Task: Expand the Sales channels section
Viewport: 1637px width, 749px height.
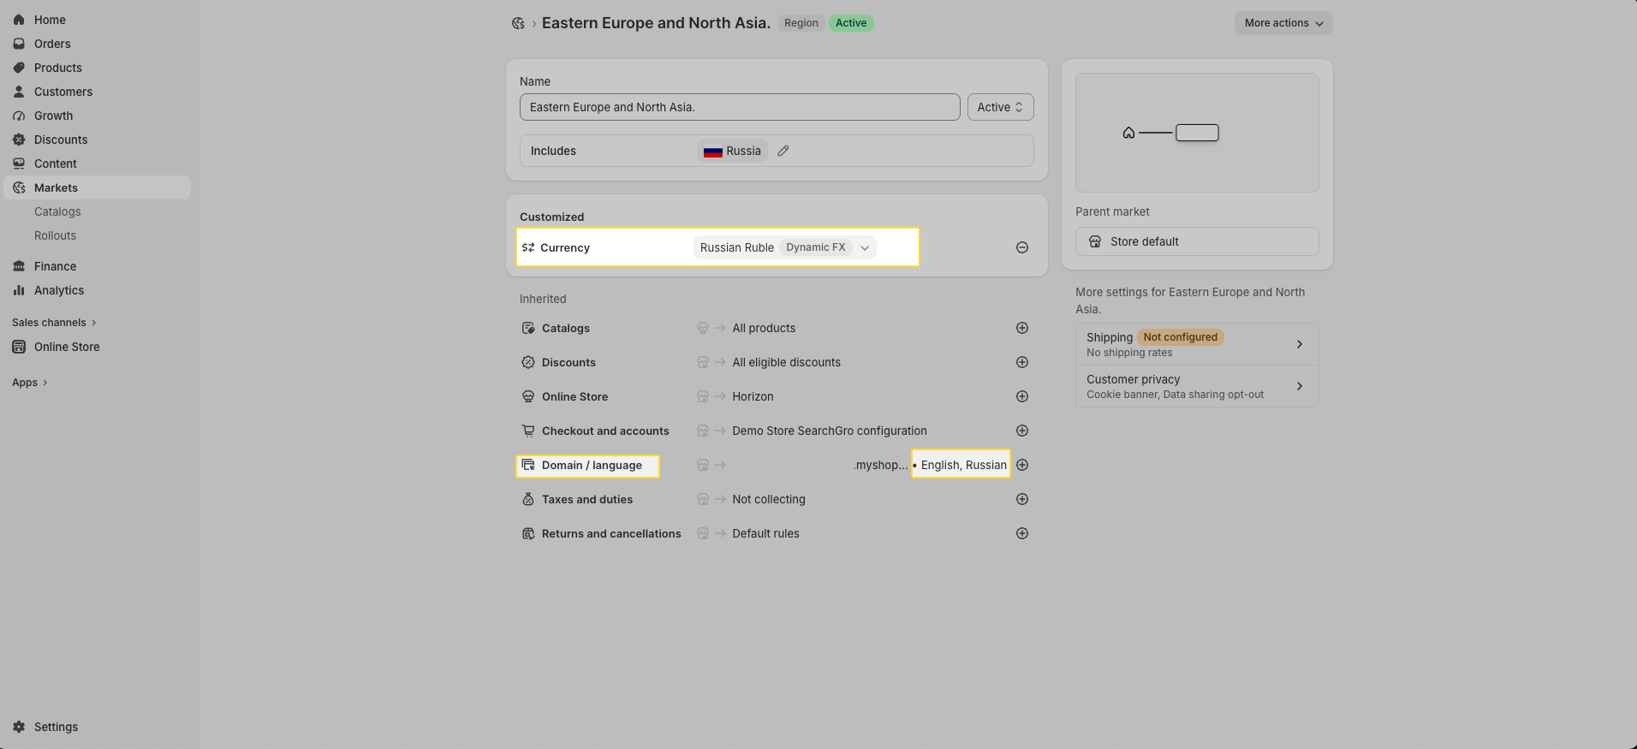Action: point(55,323)
